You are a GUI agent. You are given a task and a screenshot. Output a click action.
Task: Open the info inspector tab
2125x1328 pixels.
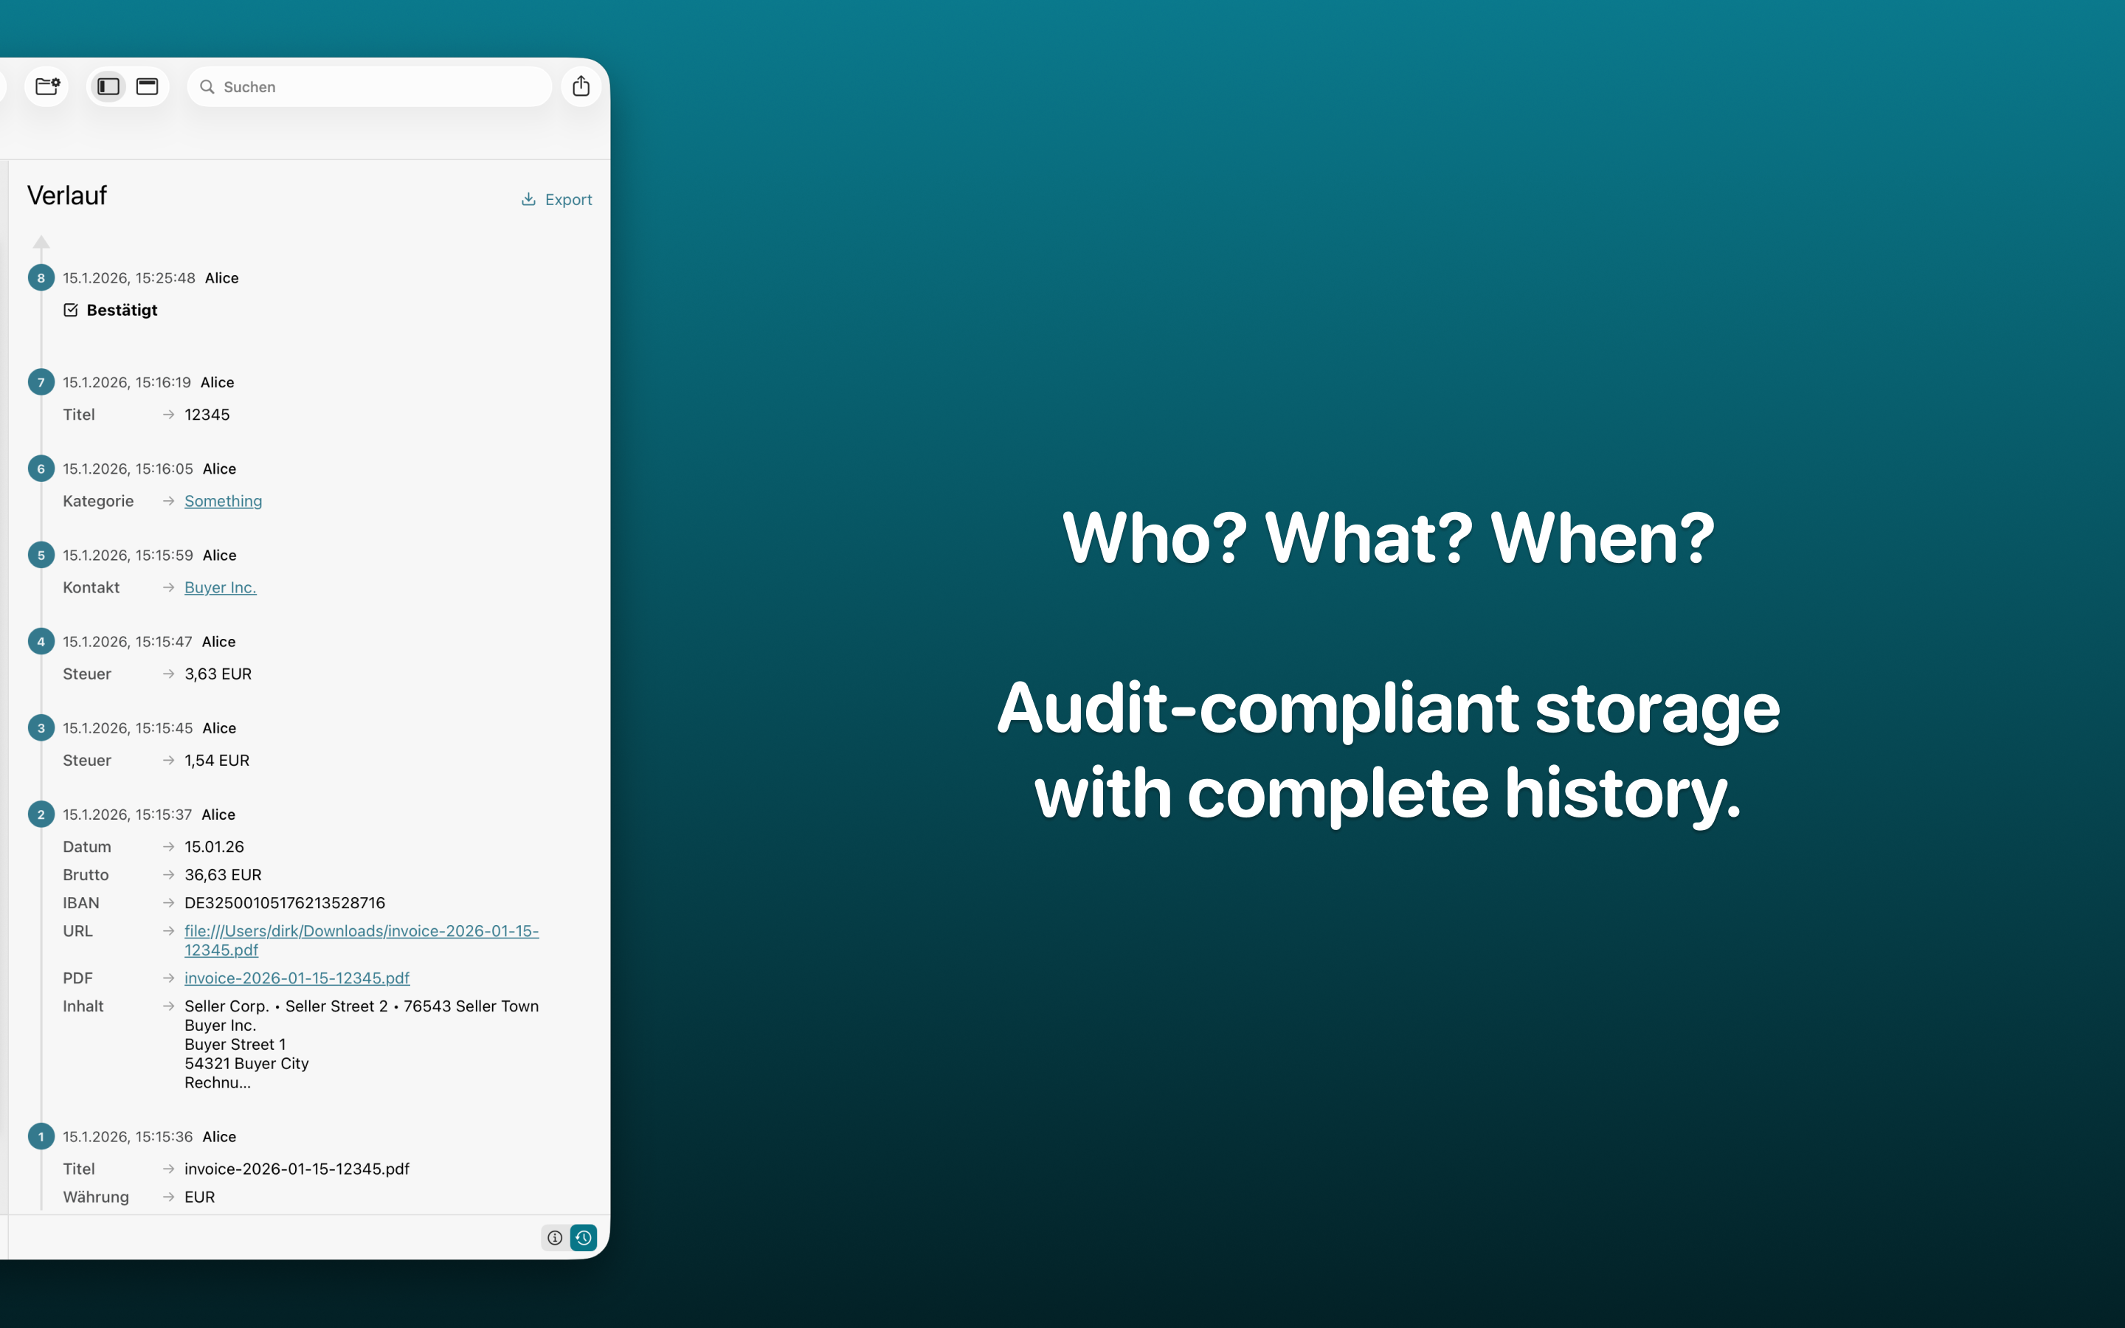point(555,1237)
